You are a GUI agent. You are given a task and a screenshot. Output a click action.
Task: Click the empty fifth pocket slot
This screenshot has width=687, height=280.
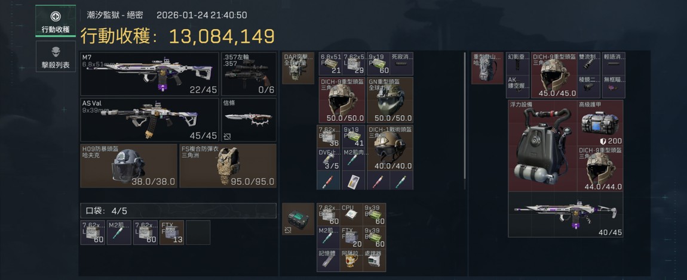tap(198, 232)
